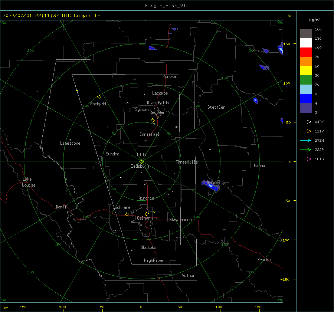The image size is (334, 312).
Task: Click the Ponoka city label
Action: (169, 76)
